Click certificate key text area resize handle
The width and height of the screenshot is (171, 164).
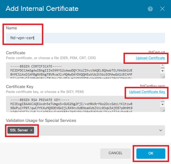(x=163, y=110)
